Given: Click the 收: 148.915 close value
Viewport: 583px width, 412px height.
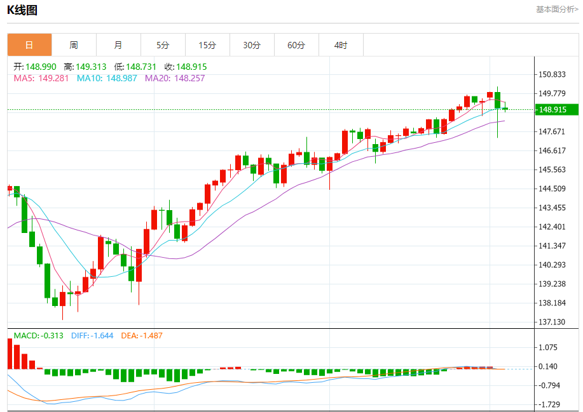Looking at the screenshot, I should point(186,67).
